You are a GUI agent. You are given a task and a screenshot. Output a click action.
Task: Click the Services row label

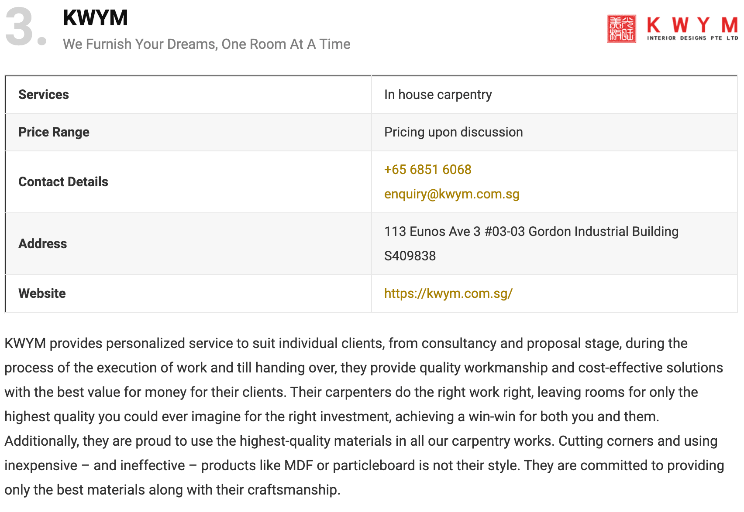pyautogui.click(x=44, y=95)
